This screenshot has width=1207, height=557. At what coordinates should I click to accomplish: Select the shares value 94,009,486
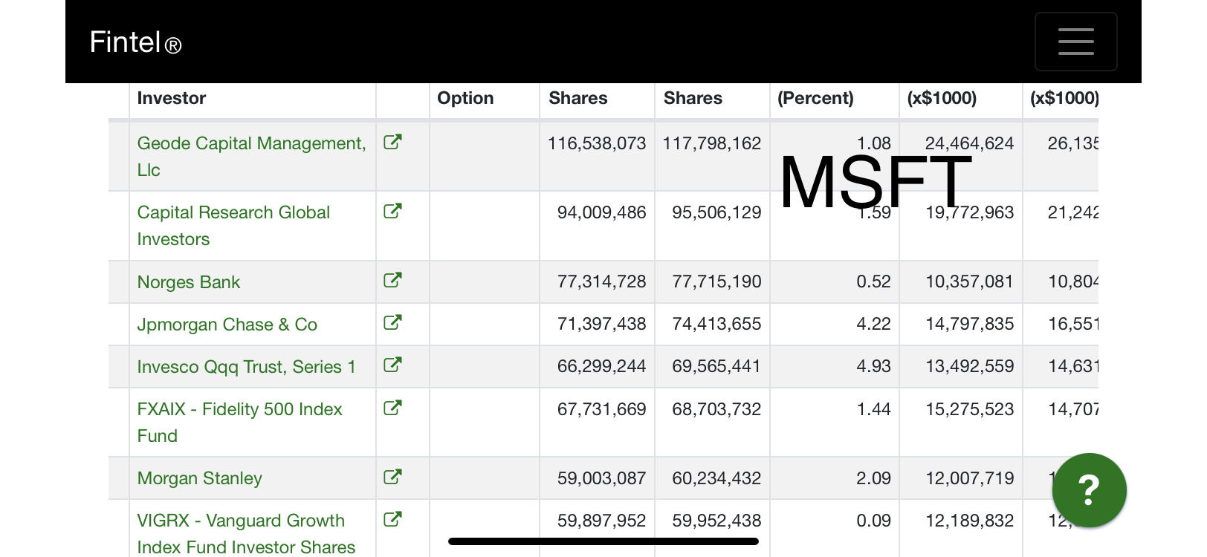click(x=602, y=212)
